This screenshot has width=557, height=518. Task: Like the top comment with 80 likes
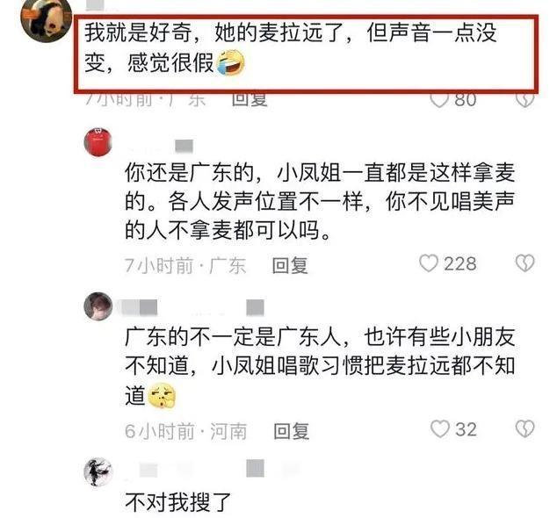439,100
